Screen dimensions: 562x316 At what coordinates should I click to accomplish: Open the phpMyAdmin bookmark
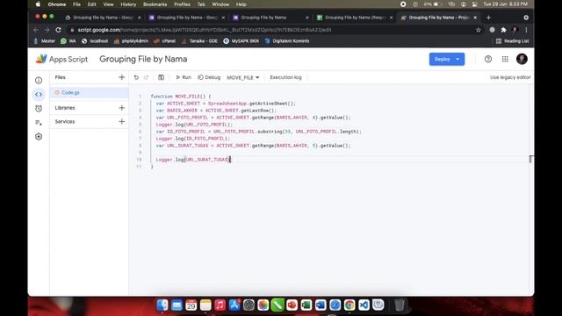(131, 41)
